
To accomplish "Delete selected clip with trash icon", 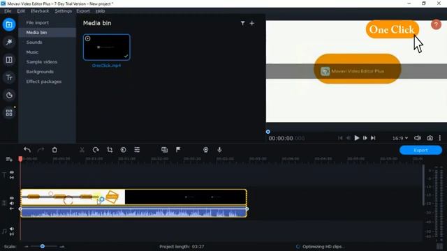I will pos(54,150).
